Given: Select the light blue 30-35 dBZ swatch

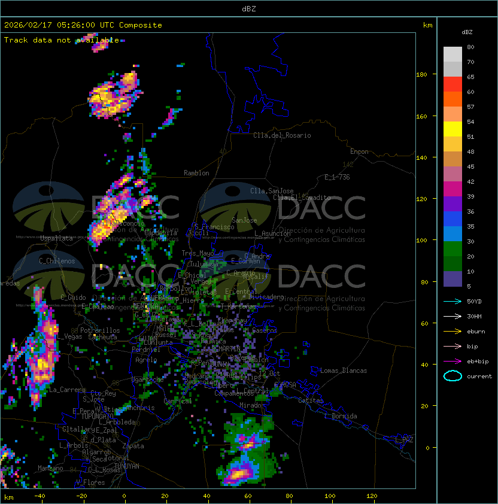Looking at the screenshot, I should coord(453,234).
